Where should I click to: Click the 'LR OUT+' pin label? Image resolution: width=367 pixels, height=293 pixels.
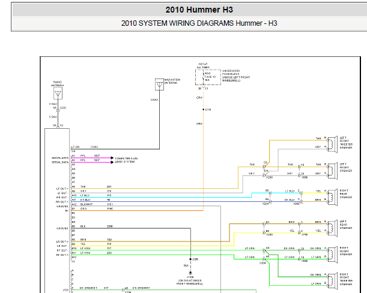tap(62, 241)
